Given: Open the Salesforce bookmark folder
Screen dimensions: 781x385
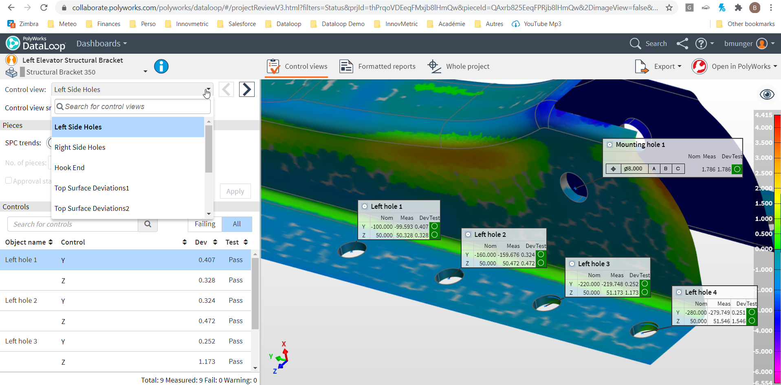Looking at the screenshot, I should click(237, 24).
